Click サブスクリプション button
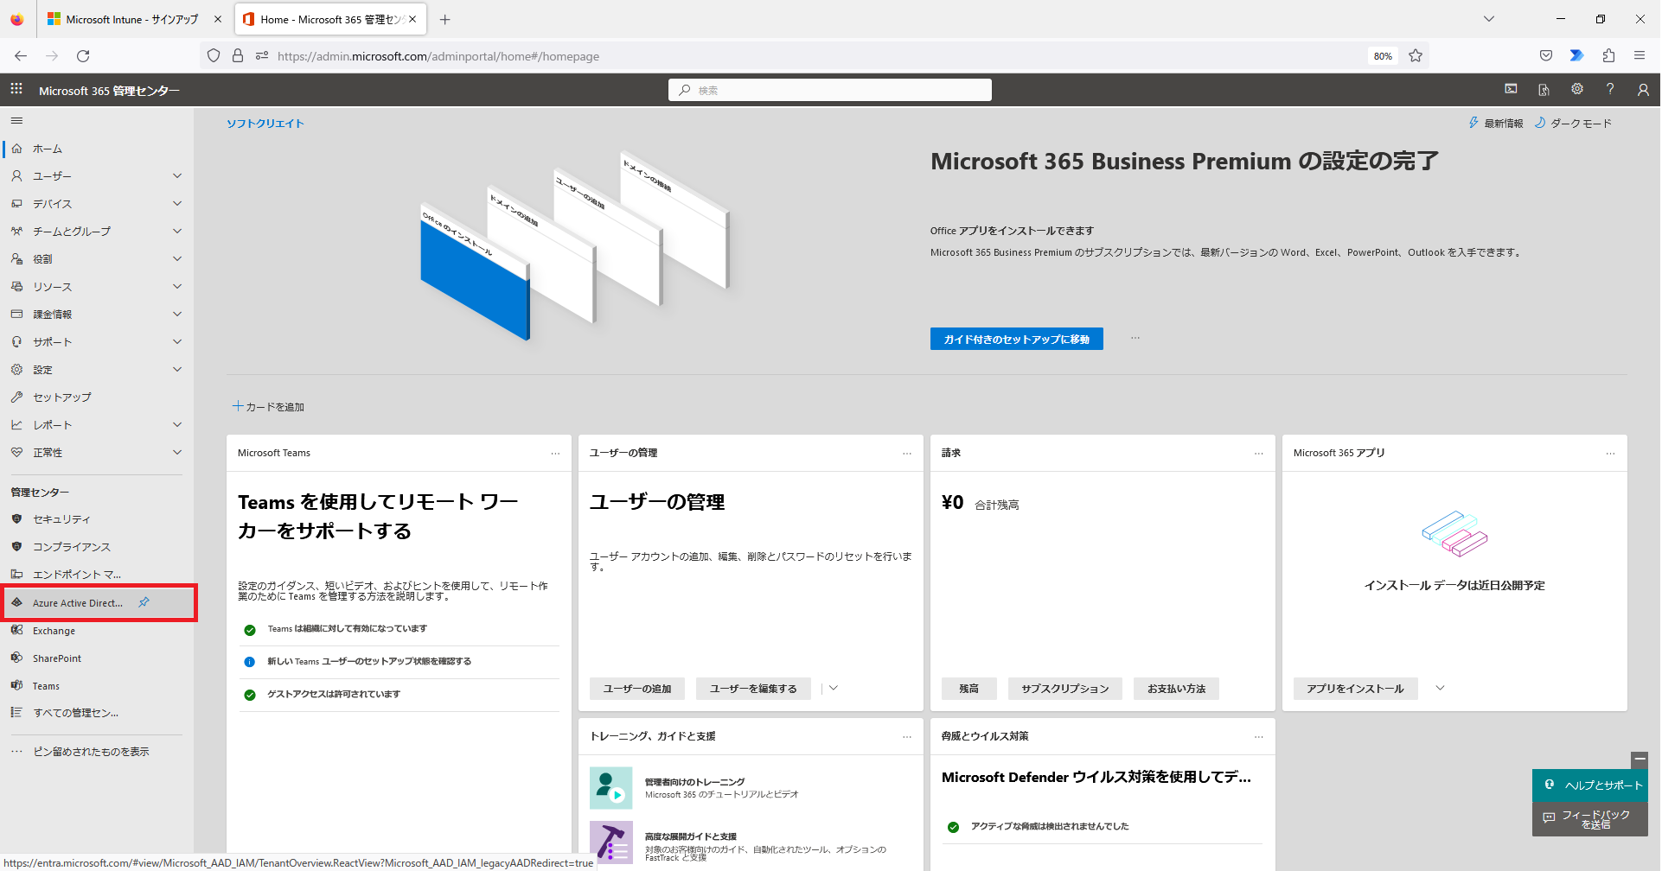Image resolution: width=1662 pixels, height=871 pixels. tap(1065, 689)
